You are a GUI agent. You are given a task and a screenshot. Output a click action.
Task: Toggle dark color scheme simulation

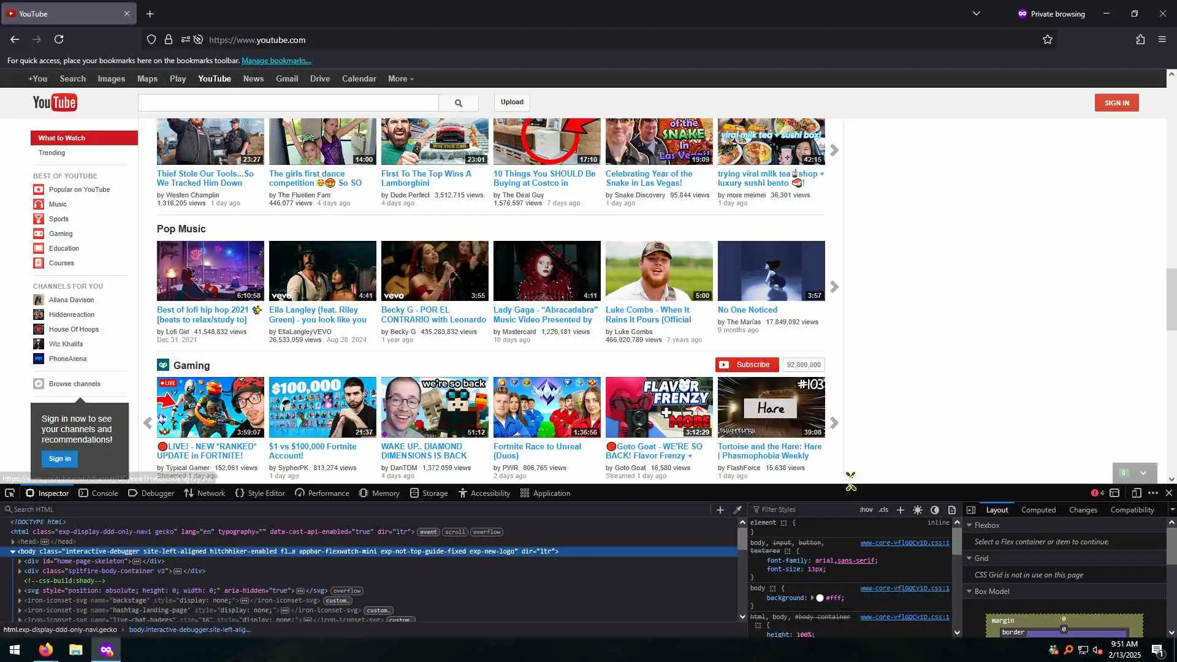point(935,510)
